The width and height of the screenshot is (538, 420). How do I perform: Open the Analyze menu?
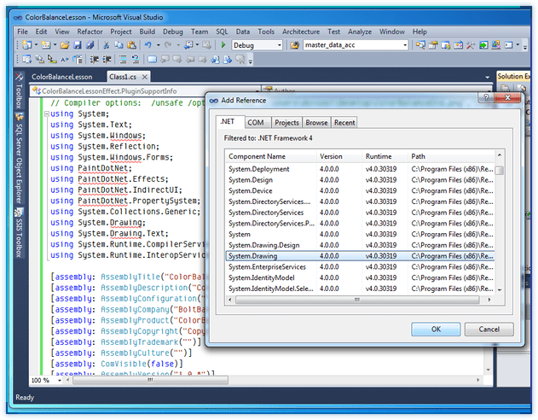tap(359, 32)
